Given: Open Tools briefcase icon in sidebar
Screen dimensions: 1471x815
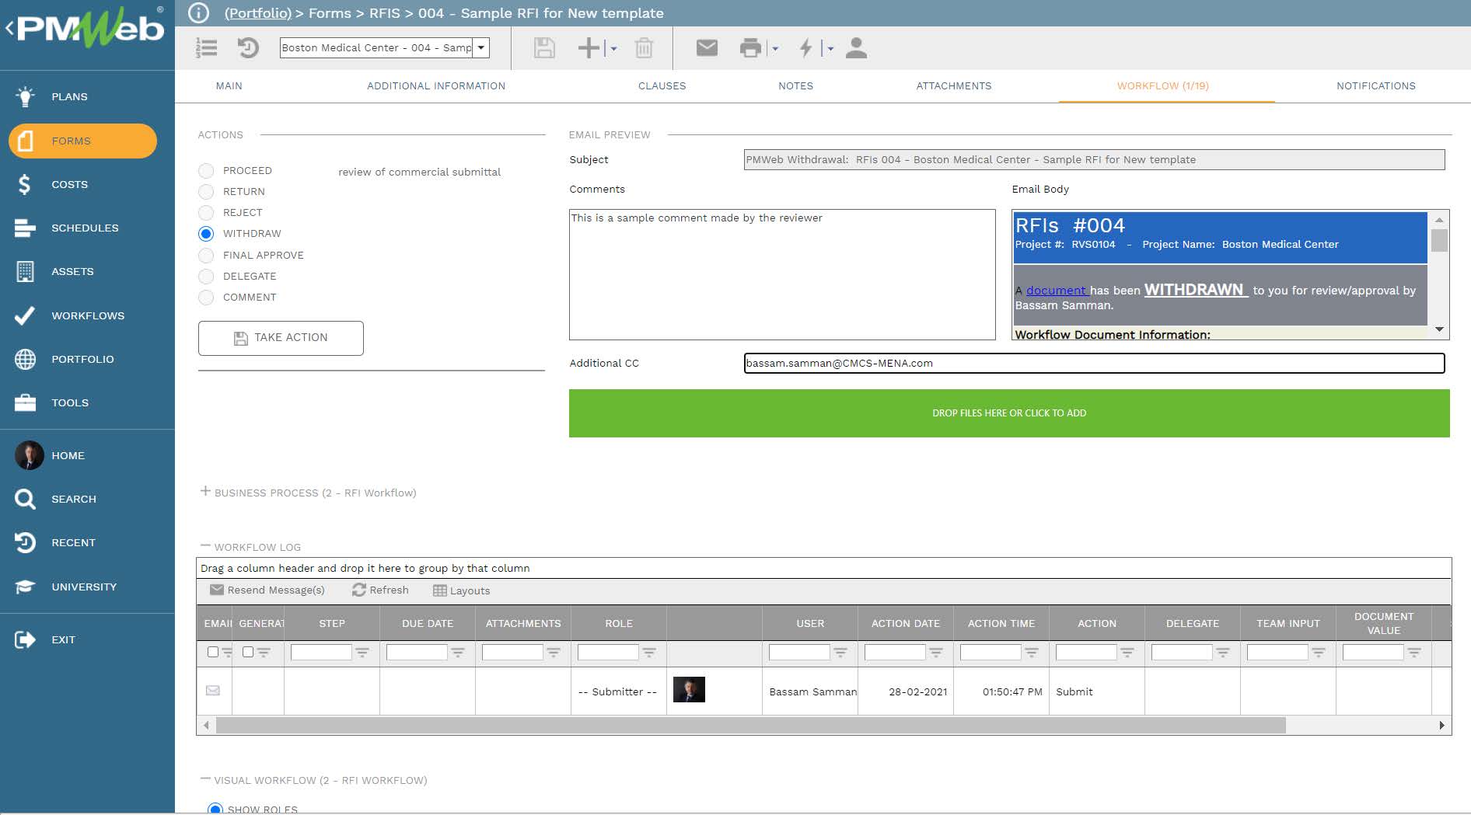Looking at the screenshot, I should 25,402.
